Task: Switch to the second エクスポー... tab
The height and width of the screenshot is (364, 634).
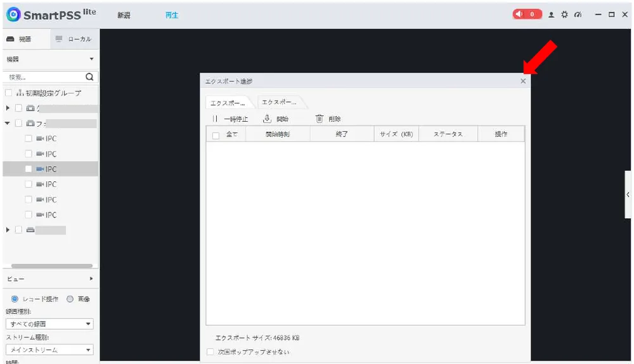Action: point(280,102)
